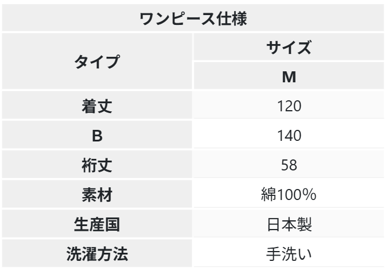The width and height of the screenshot is (386, 269).
Task: Select the タイプ header cell
Action: point(96,62)
